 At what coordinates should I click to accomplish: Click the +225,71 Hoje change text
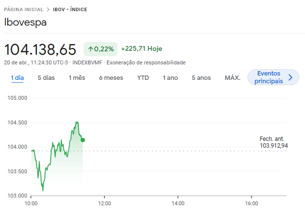click(x=141, y=49)
